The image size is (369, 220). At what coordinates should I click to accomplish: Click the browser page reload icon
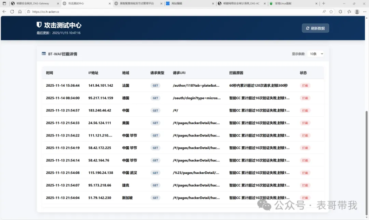(x=12, y=12)
